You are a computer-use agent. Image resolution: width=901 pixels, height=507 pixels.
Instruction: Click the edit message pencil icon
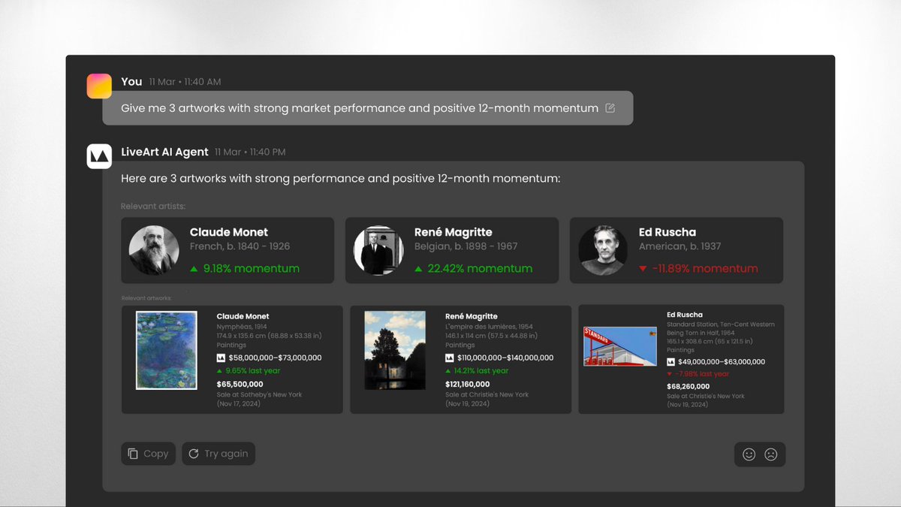(610, 108)
